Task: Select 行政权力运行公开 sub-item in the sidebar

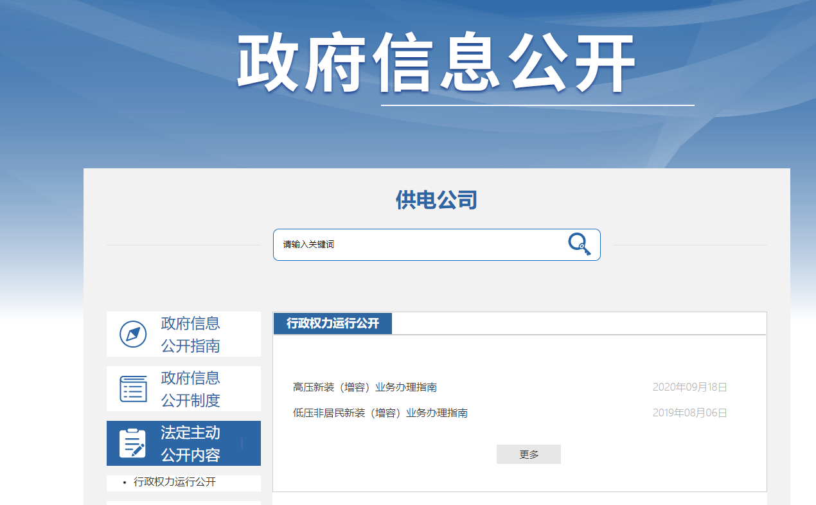Action: 175,482
